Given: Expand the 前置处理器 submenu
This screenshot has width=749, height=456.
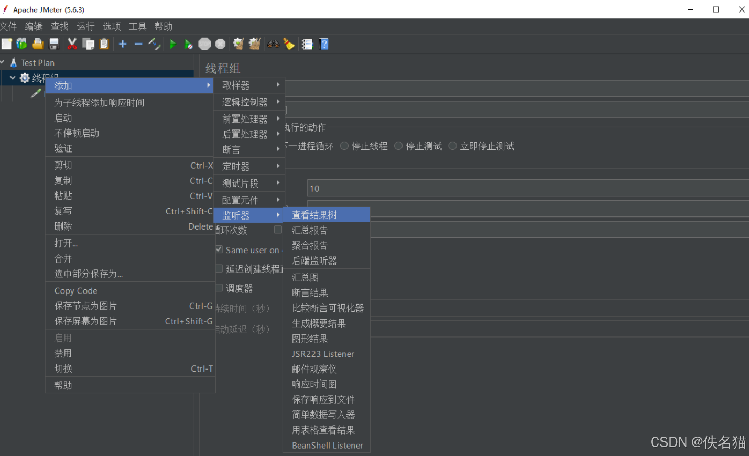Looking at the screenshot, I should pyautogui.click(x=248, y=119).
